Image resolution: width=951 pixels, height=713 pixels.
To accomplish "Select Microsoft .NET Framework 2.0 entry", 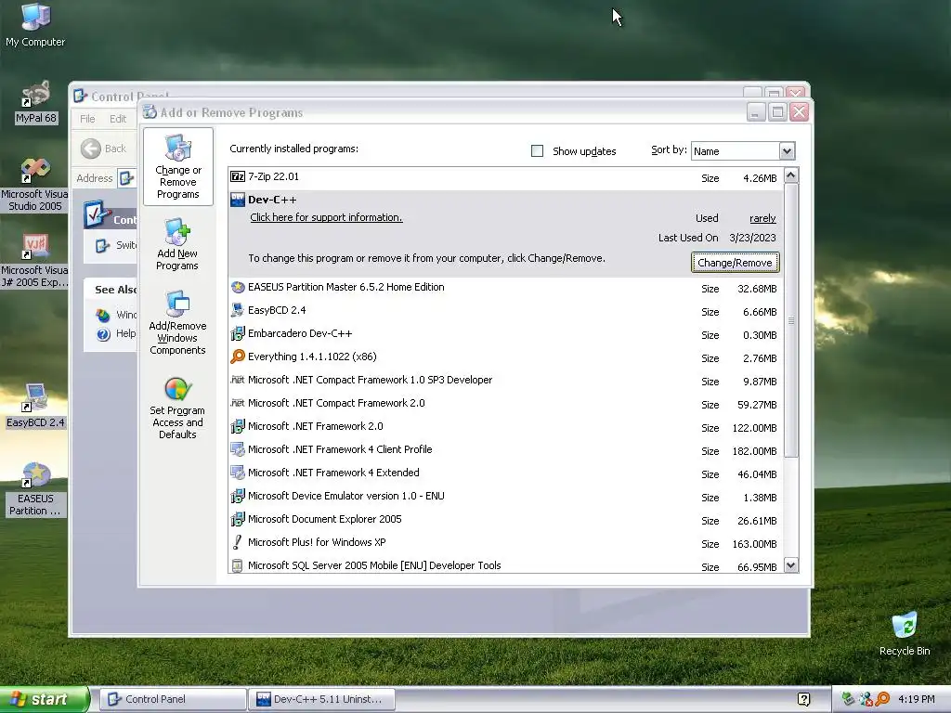I will coord(505,427).
